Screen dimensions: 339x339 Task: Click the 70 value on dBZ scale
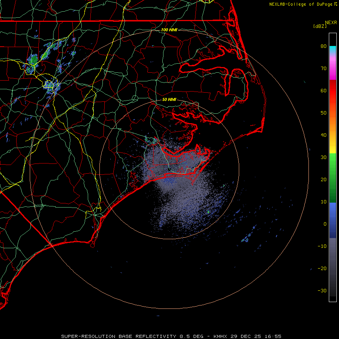pos(324,68)
